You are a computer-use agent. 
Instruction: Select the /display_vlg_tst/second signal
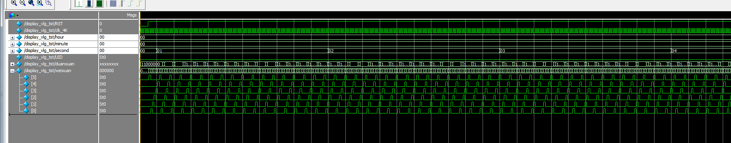46,50
